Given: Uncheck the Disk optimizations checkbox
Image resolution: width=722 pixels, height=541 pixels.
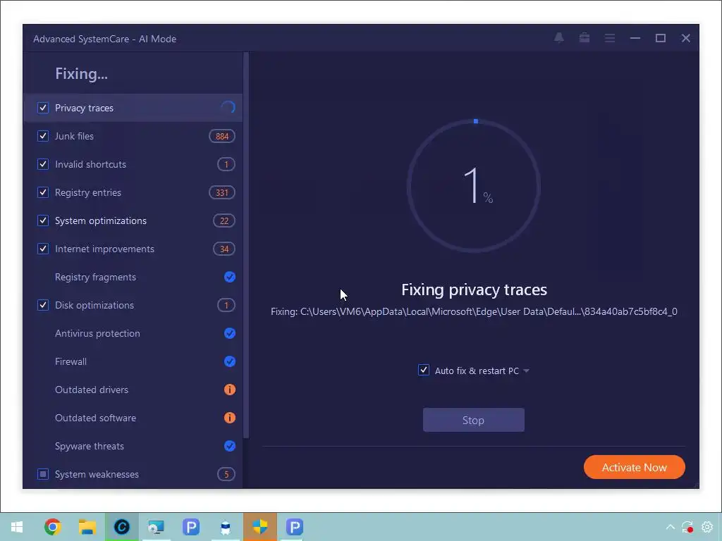Looking at the screenshot, I should [x=43, y=305].
